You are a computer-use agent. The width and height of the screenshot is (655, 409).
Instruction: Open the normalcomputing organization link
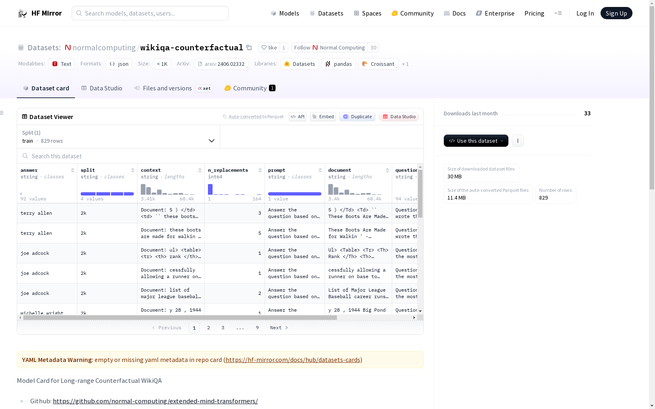[104, 47]
